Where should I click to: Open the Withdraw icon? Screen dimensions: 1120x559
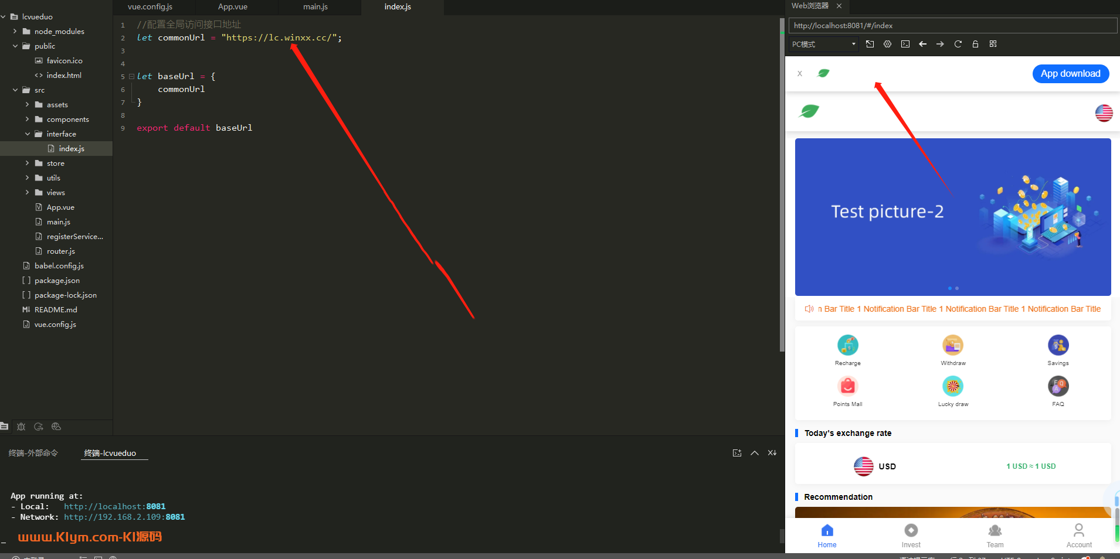coord(953,345)
